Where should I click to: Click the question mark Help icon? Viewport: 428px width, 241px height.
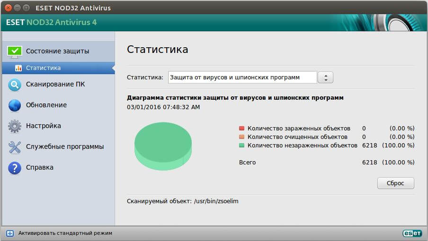point(15,168)
